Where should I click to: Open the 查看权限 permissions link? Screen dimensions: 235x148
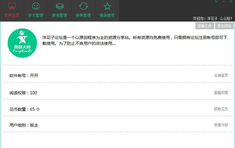tap(221, 93)
